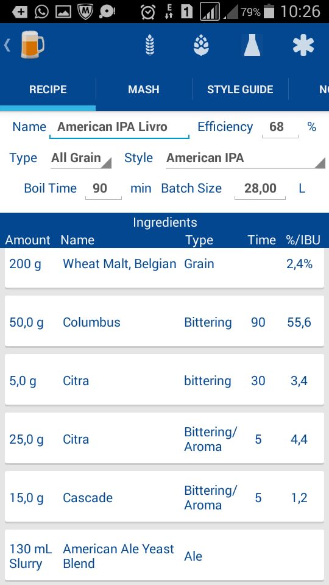Edit the Boil Time field

coord(104,188)
